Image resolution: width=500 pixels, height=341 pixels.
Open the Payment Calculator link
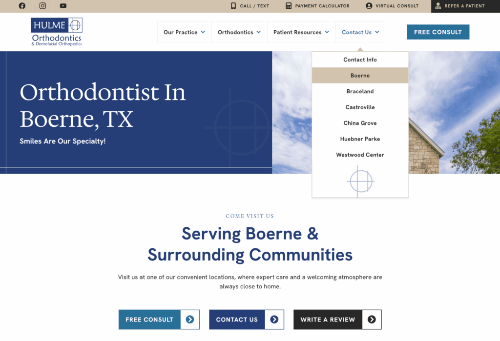click(317, 6)
